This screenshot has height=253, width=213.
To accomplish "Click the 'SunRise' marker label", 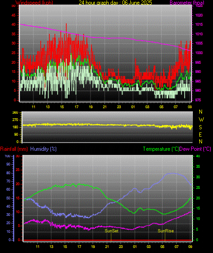I will click(166, 231).
